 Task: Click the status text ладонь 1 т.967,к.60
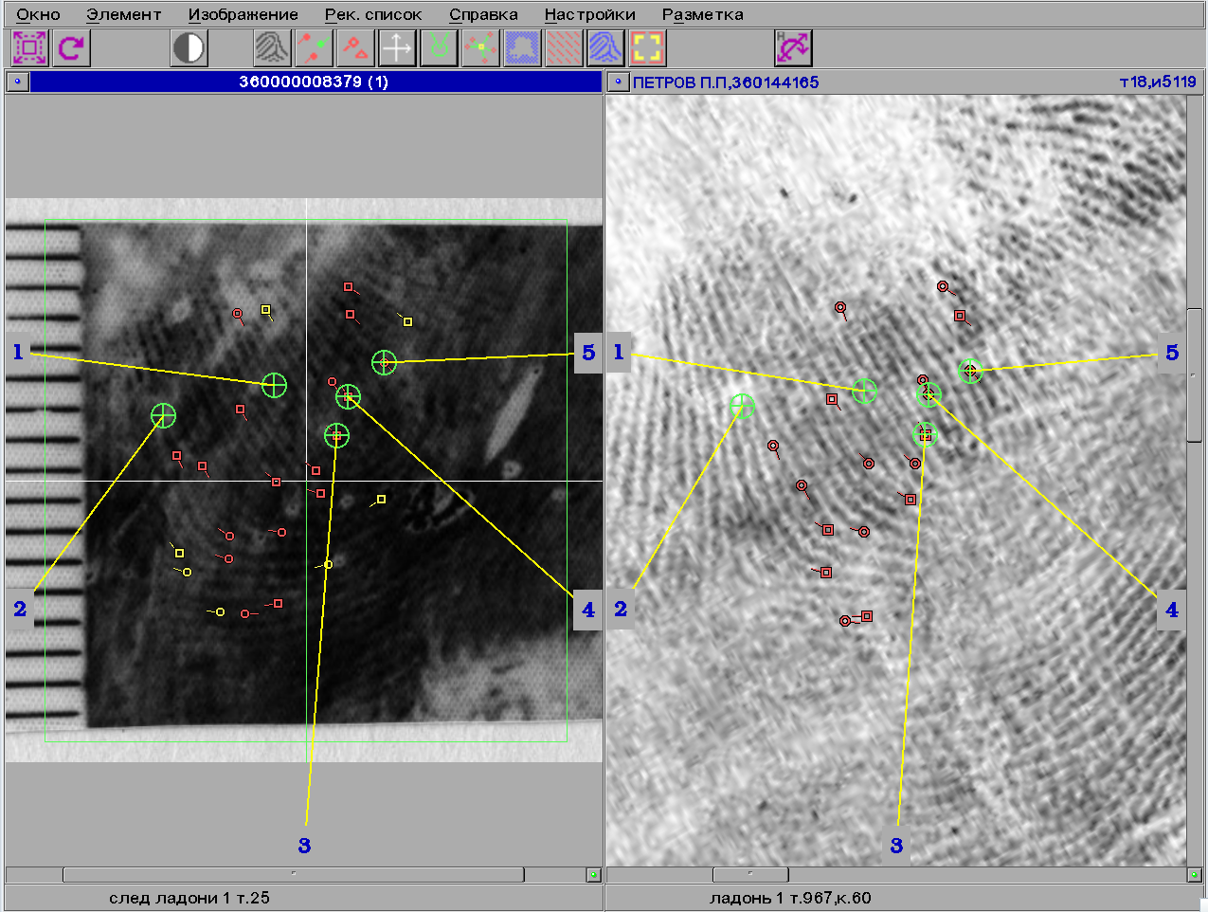pos(790,898)
